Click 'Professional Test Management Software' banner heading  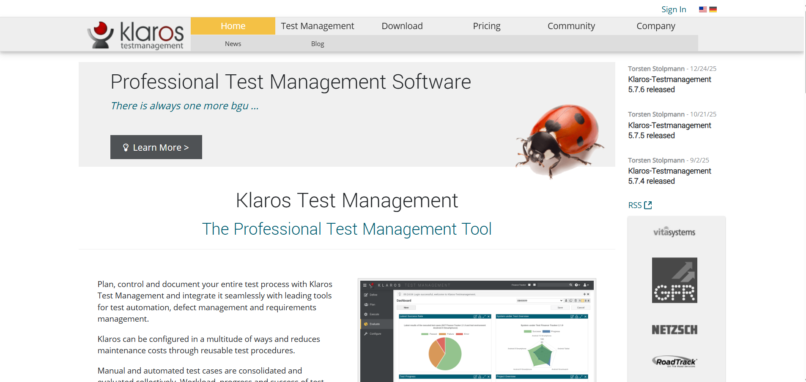click(x=291, y=82)
